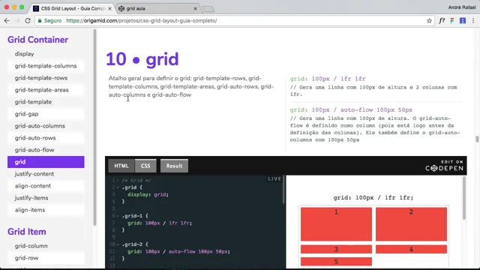The width and height of the screenshot is (480, 270).
Task: Open Chrome's three-dot menu
Action: [x=473, y=21]
